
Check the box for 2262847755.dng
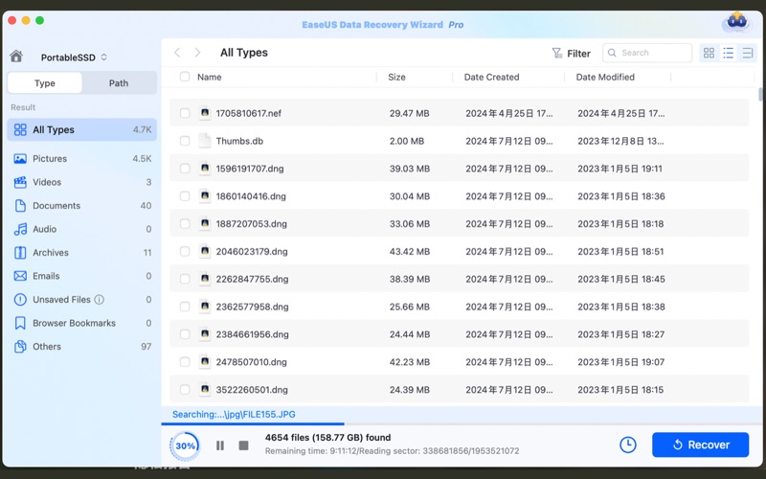185,279
